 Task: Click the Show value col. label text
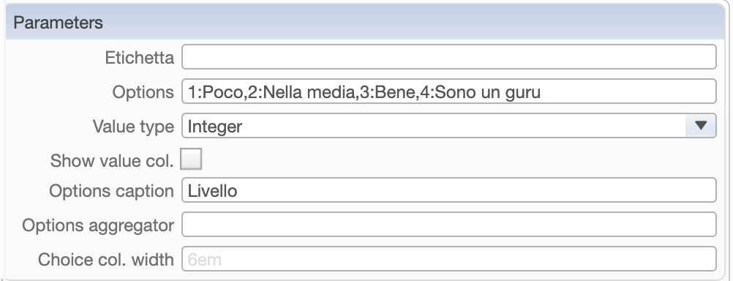click(x=112, y=161)
